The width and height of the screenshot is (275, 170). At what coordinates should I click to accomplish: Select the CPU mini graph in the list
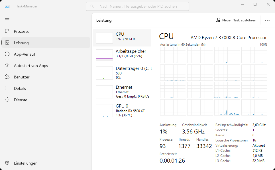pos(104,37)
